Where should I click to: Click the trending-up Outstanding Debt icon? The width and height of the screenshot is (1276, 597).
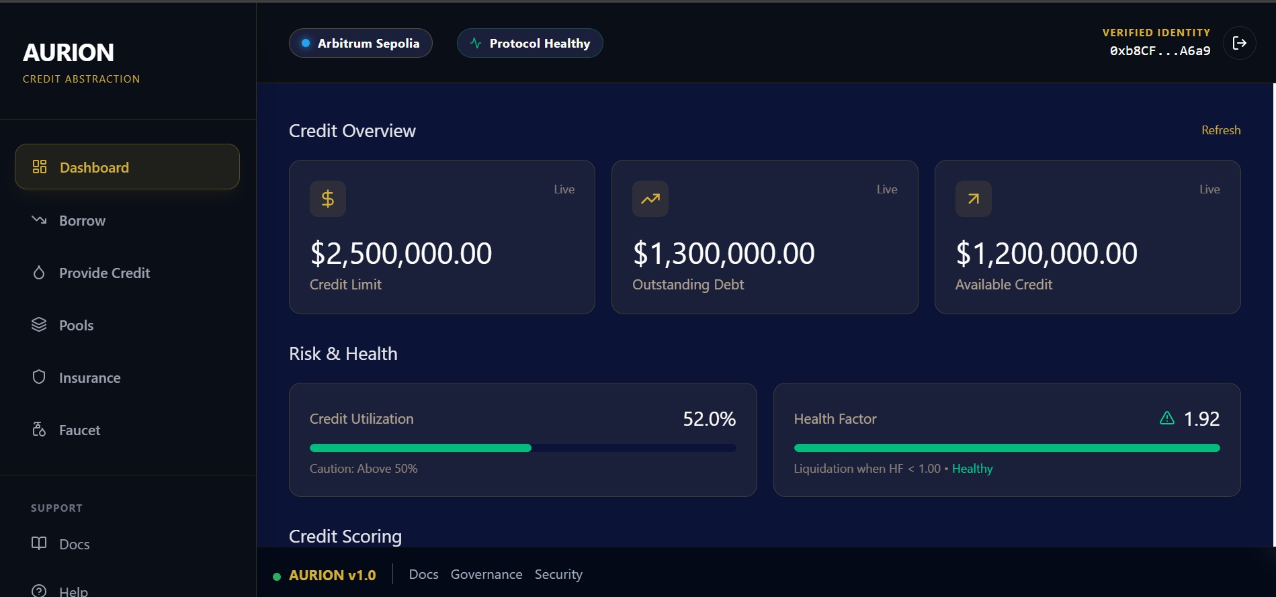pos(650,199)
